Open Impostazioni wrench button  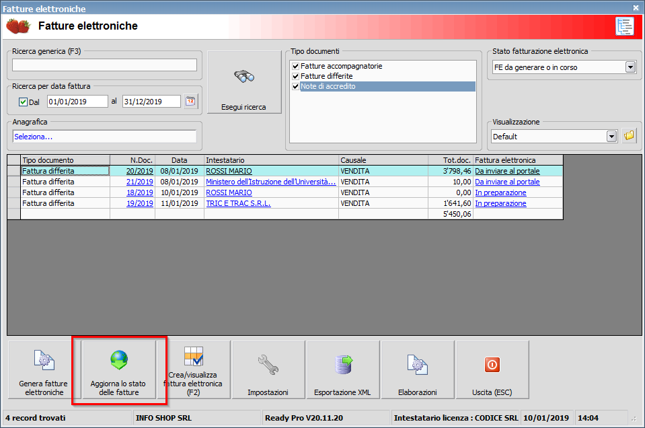click(x=268, y=369)
